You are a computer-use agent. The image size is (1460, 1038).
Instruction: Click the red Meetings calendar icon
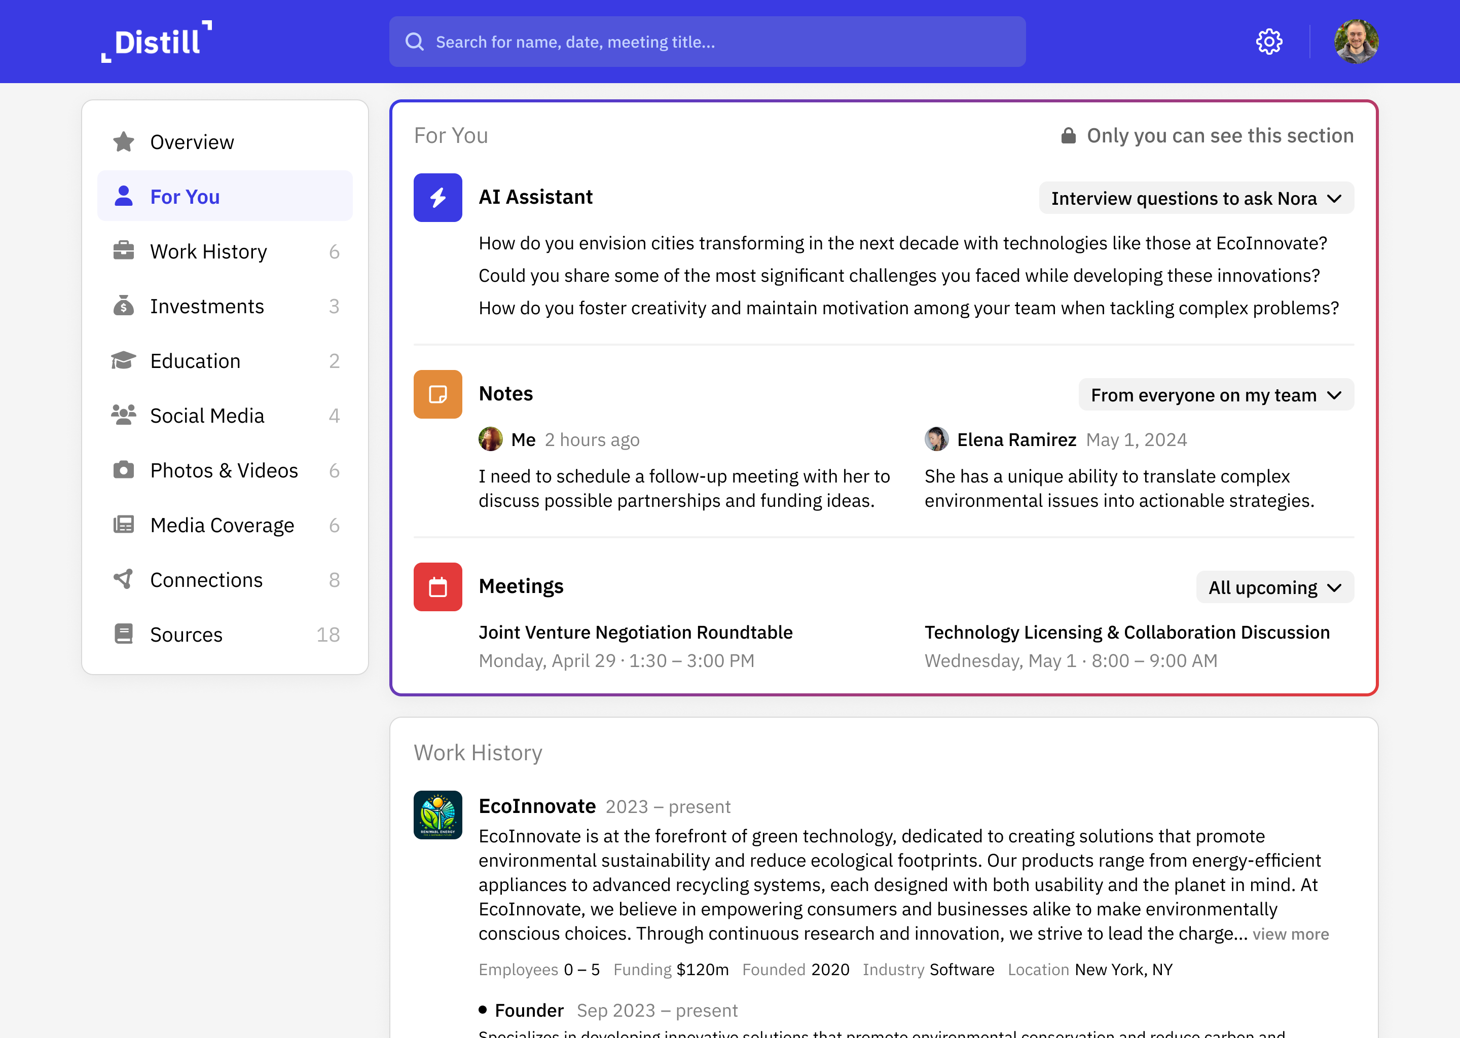tap(437, 587)
